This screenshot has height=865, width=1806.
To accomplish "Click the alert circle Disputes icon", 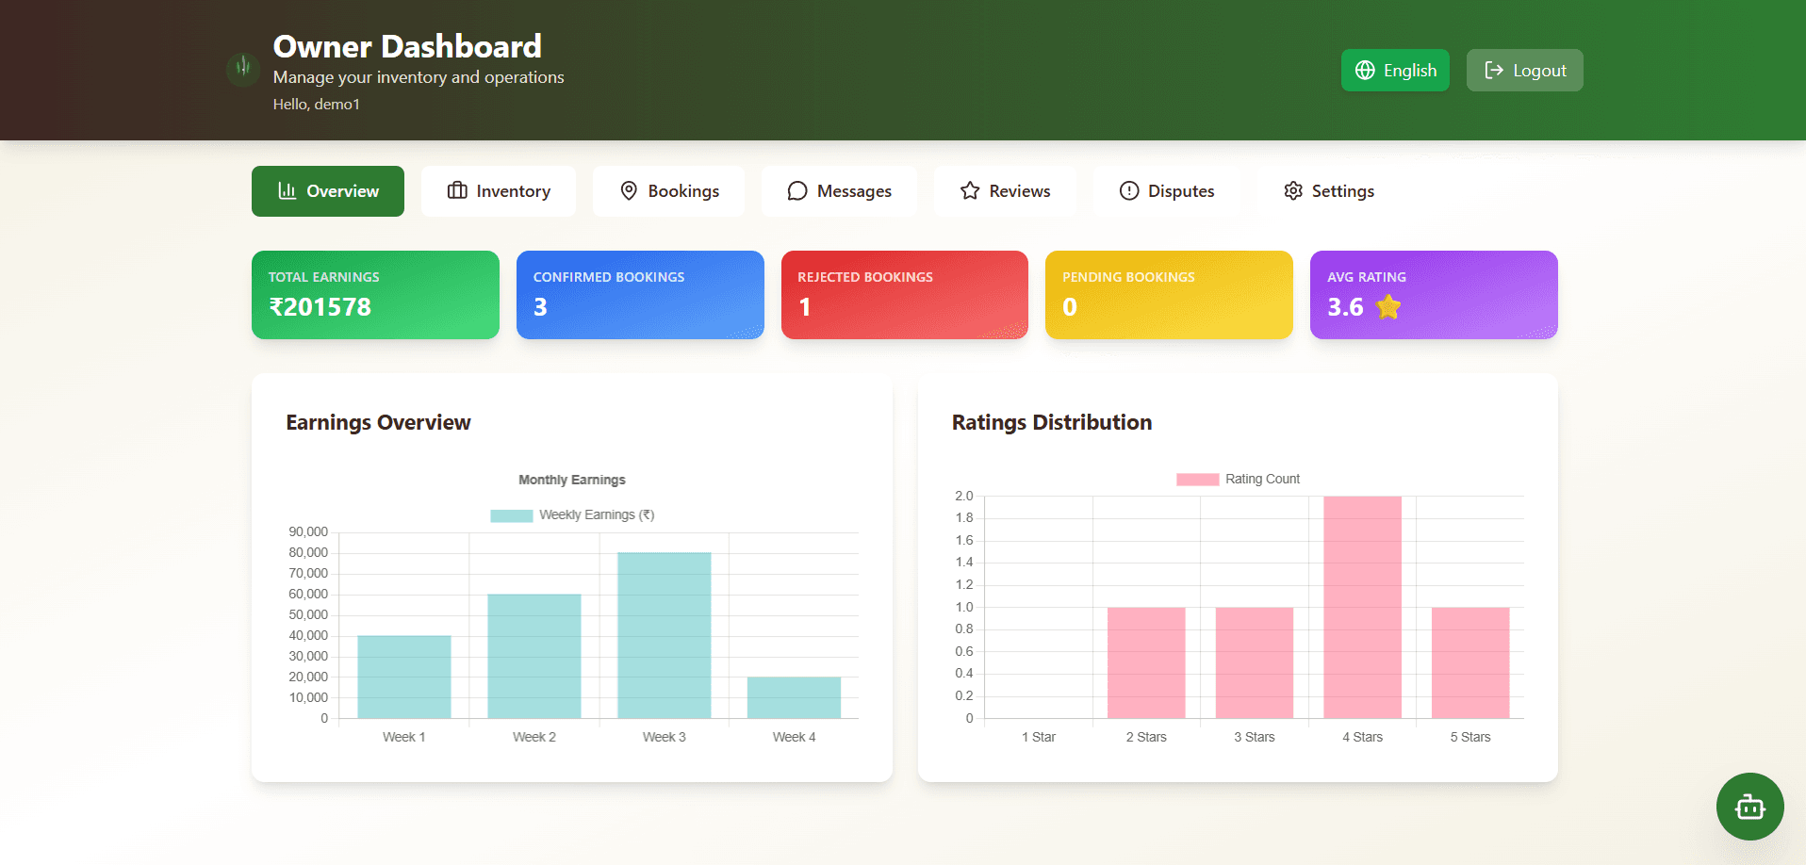I will (1129, 191).
